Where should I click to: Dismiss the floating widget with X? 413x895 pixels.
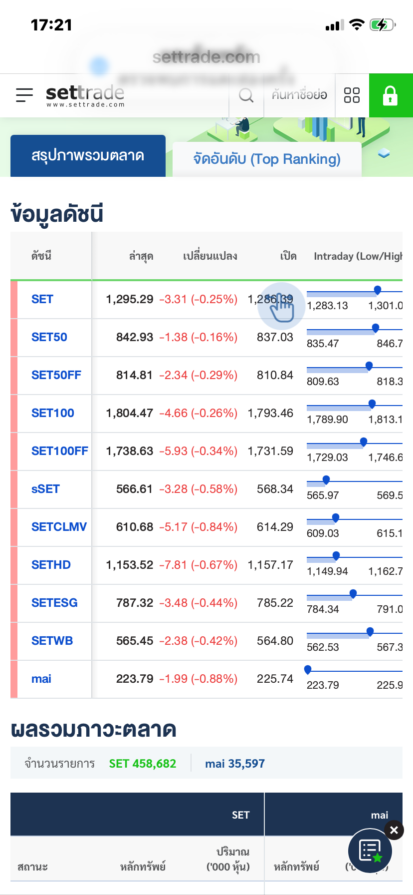(x=394, y=830)
